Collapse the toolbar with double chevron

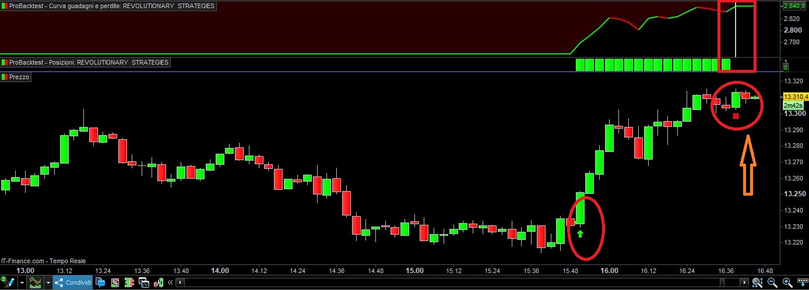point(170,283)
